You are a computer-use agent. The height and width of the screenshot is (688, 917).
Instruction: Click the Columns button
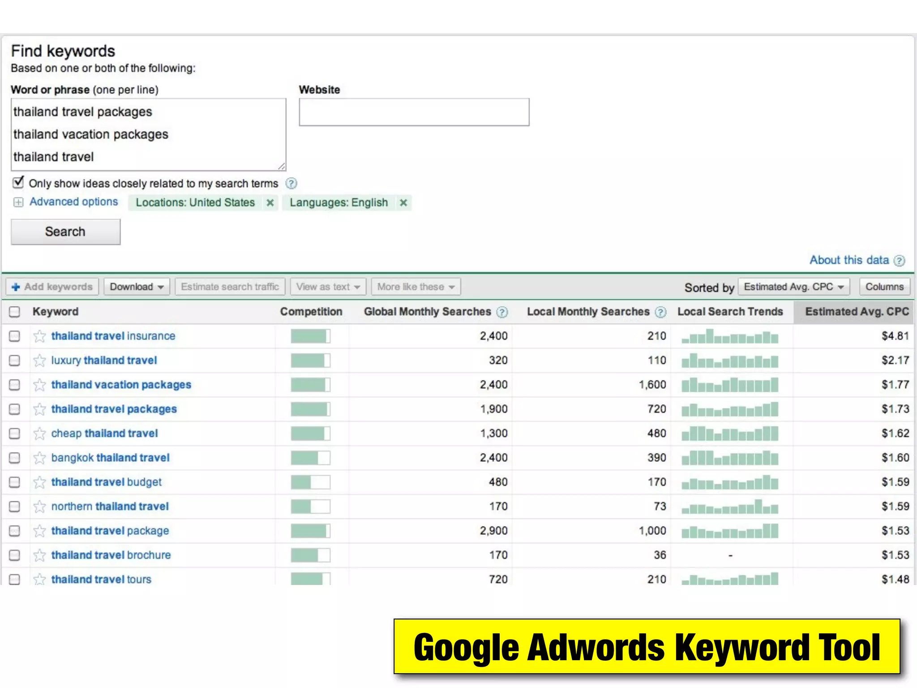tap(884, 287)
